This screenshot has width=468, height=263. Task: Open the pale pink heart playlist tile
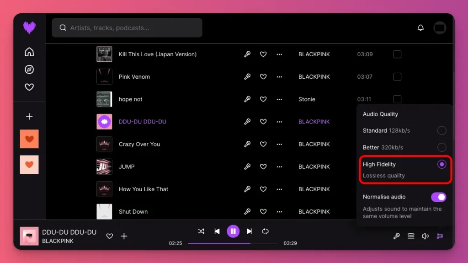point(29,165)
